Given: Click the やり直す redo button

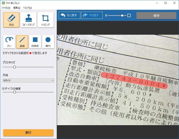Looking at the screenshot, I should (x=92, y=15).
